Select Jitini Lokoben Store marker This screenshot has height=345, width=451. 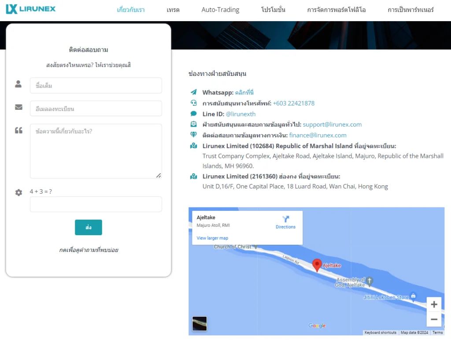(413, 296)
